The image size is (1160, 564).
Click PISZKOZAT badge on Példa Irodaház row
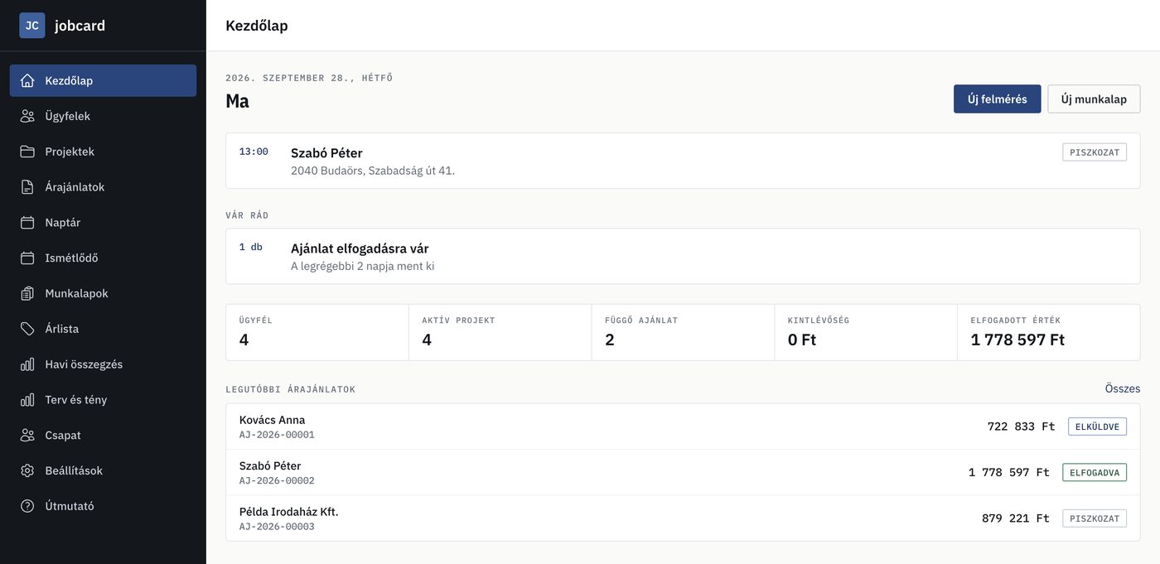[1095, 518]
